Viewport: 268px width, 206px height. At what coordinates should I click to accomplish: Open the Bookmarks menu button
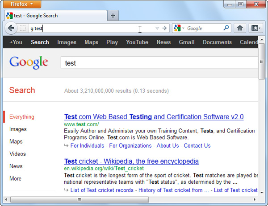[255, 28]
